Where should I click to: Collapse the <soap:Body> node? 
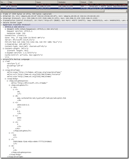click(5, 79)
